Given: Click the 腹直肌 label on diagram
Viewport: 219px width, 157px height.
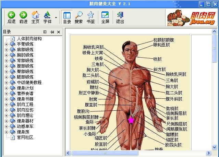Looking at the screenshot, I should coord(91,105).
